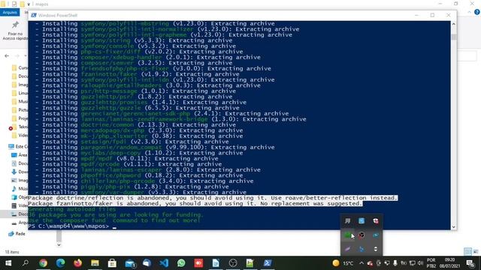The width and height of the screenshot is (481, 270).
Task: Switch Explorer to large icons view
Action: pyautogui.click(x=476, y=252)
